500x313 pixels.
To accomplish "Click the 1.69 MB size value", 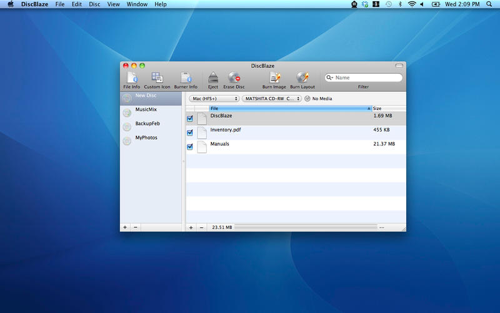I will pyautogui.click(x=382, y=116).
